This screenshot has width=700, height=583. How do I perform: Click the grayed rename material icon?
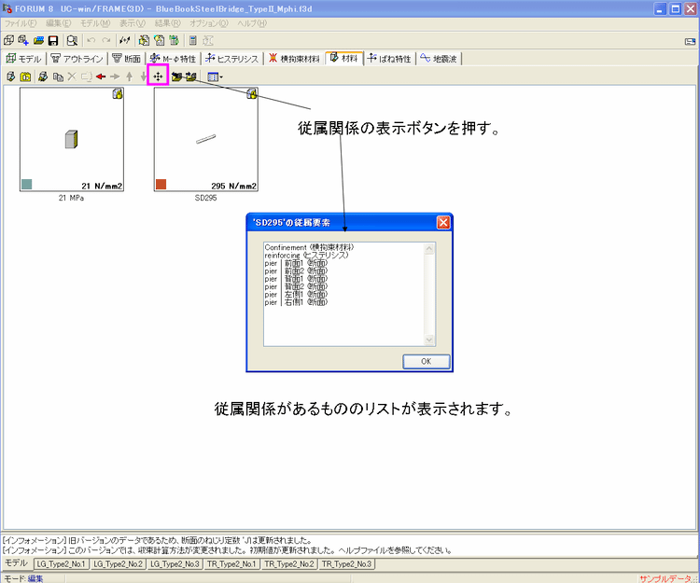point(86,76)
